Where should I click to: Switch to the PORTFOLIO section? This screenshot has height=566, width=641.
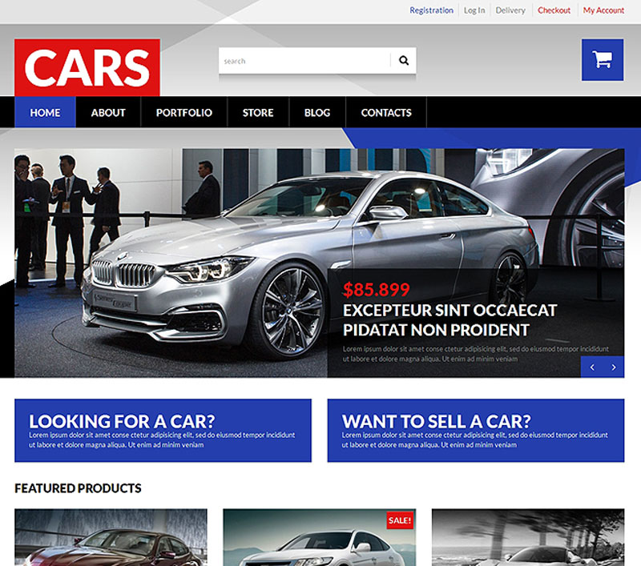pos(184,113)
